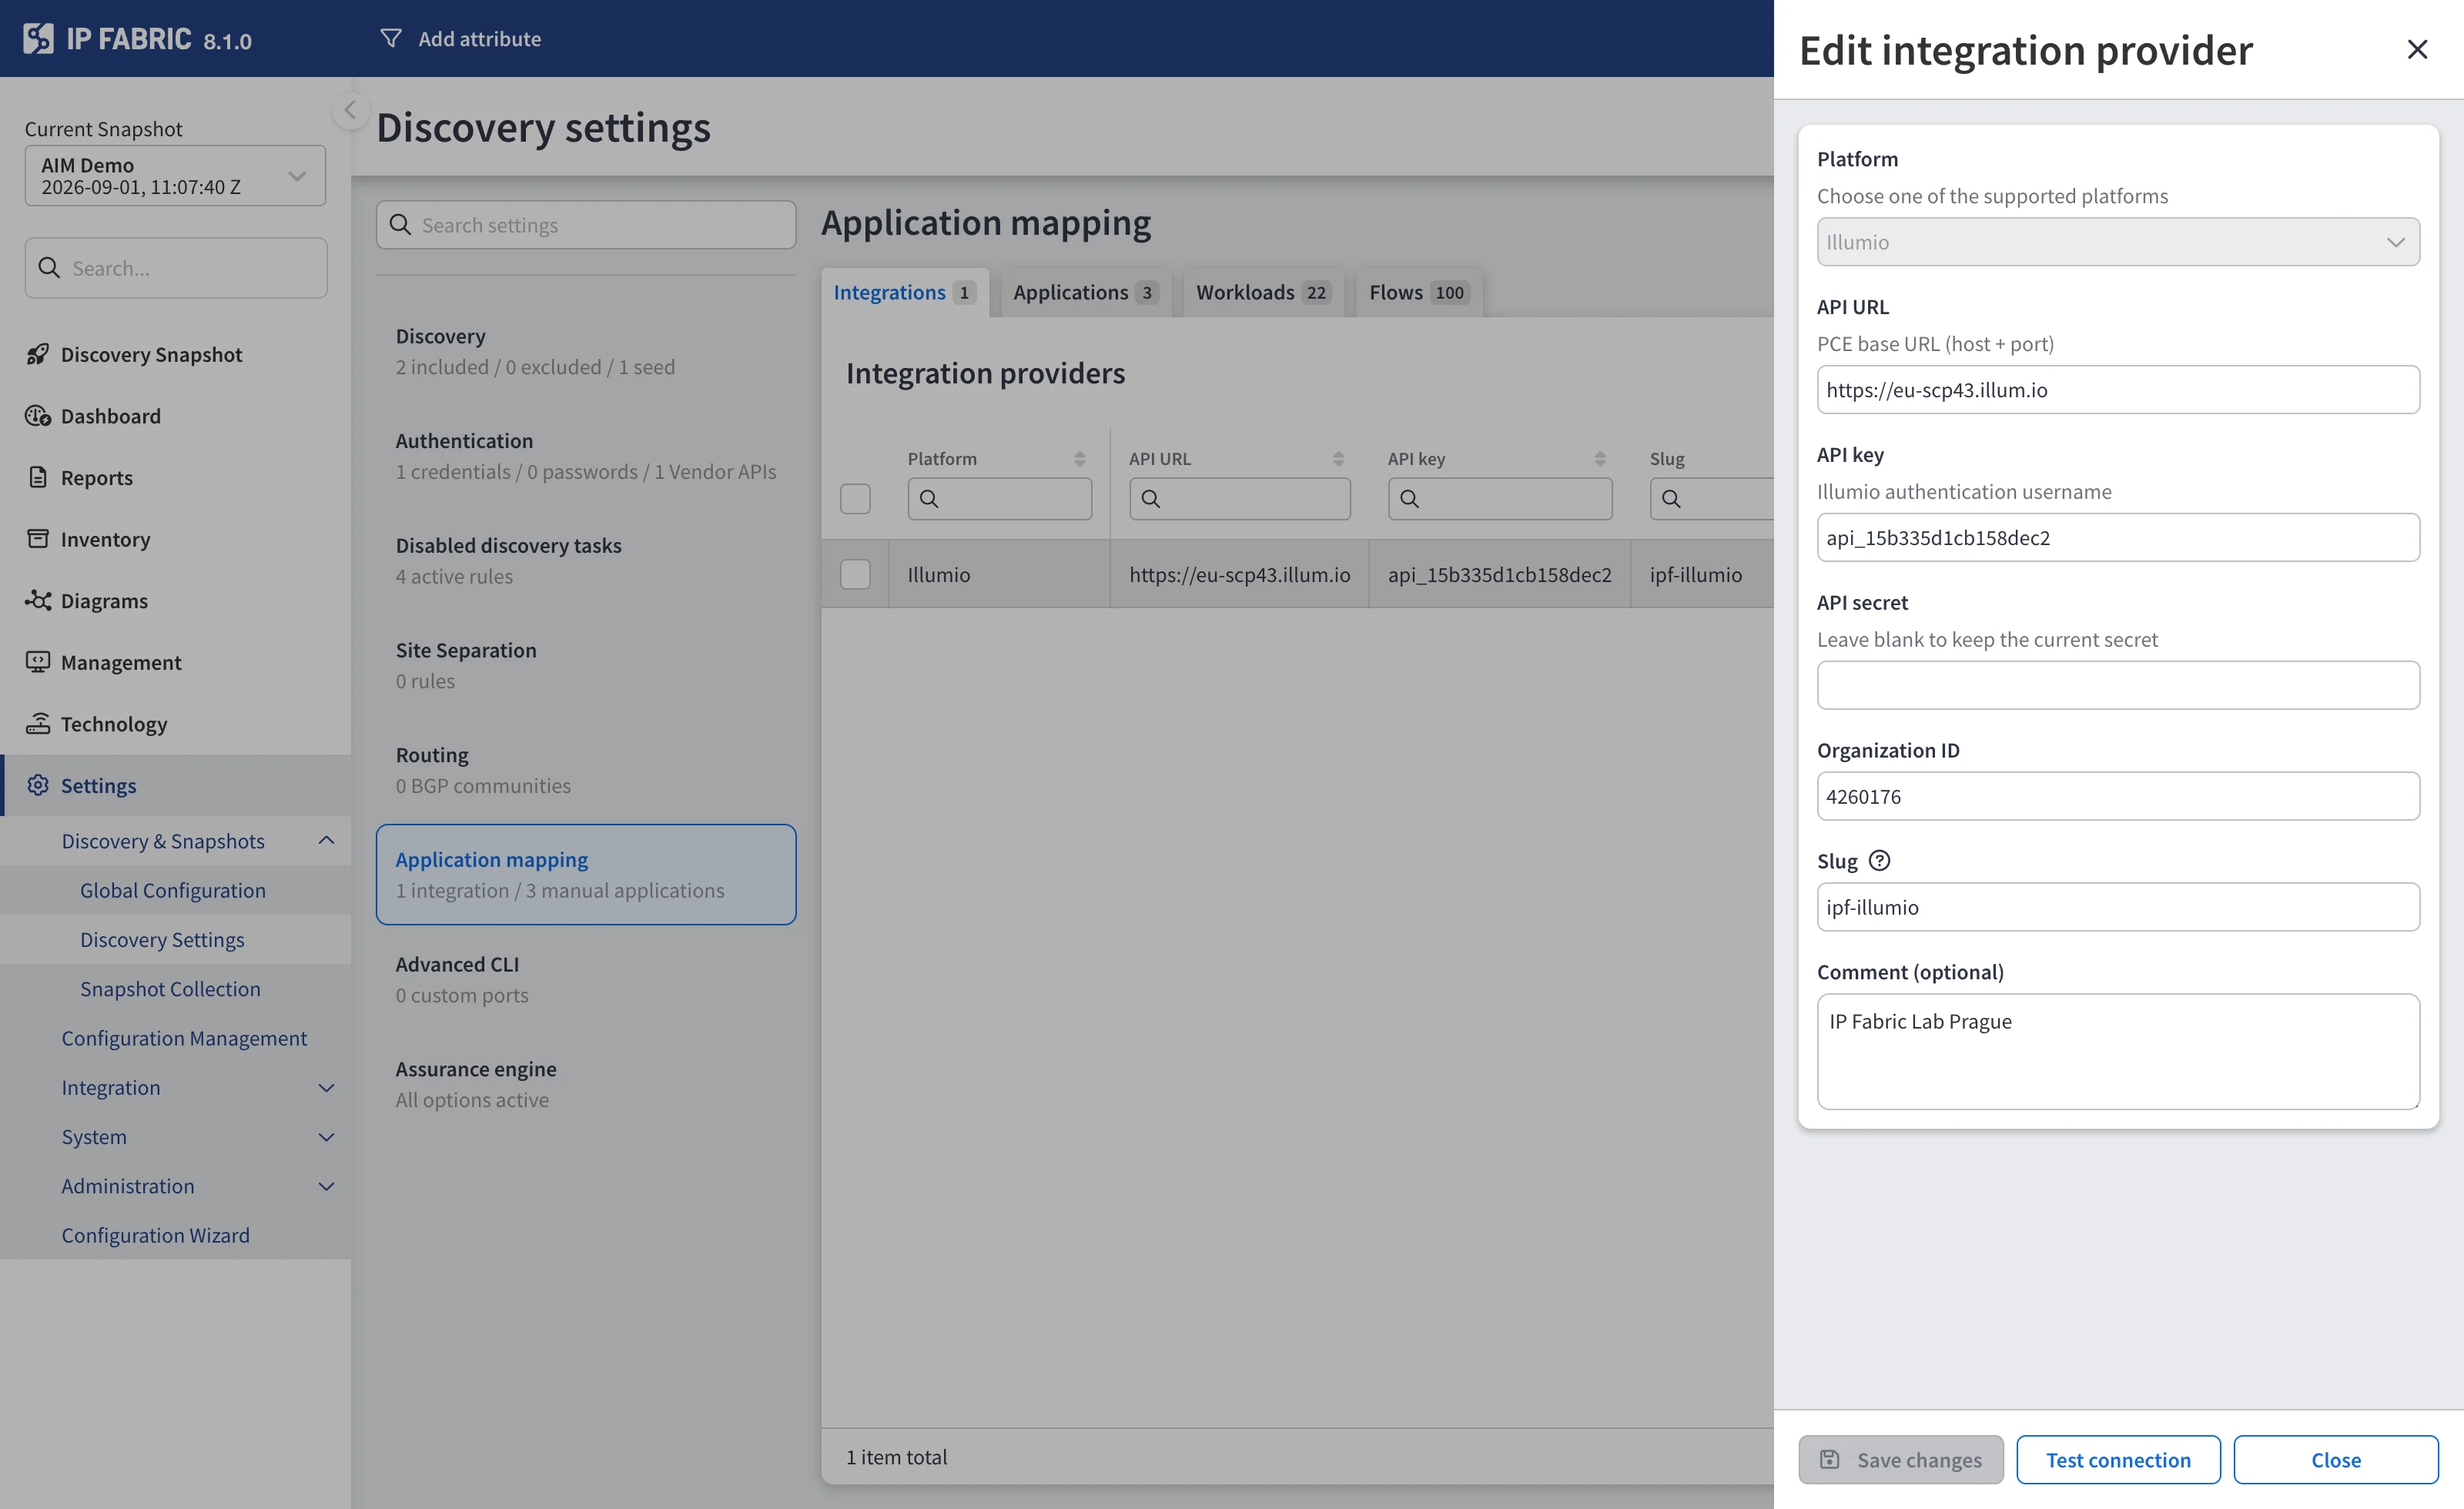Click the API URL input field
Image resolution: width=2464 pixels, height=1509 pixels.
(2118, 390)
